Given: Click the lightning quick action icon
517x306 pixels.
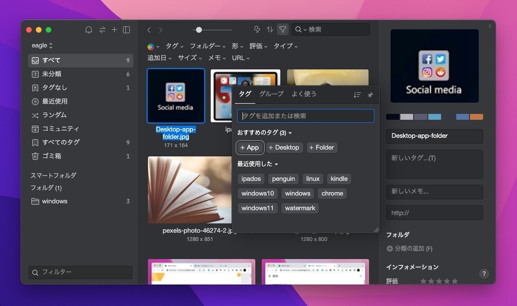Looking at the screenshot, I should pyautogui.click(x=257, y=30).
